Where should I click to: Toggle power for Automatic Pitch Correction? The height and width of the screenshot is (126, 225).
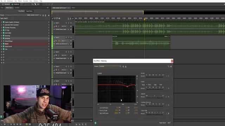point(4,25)
